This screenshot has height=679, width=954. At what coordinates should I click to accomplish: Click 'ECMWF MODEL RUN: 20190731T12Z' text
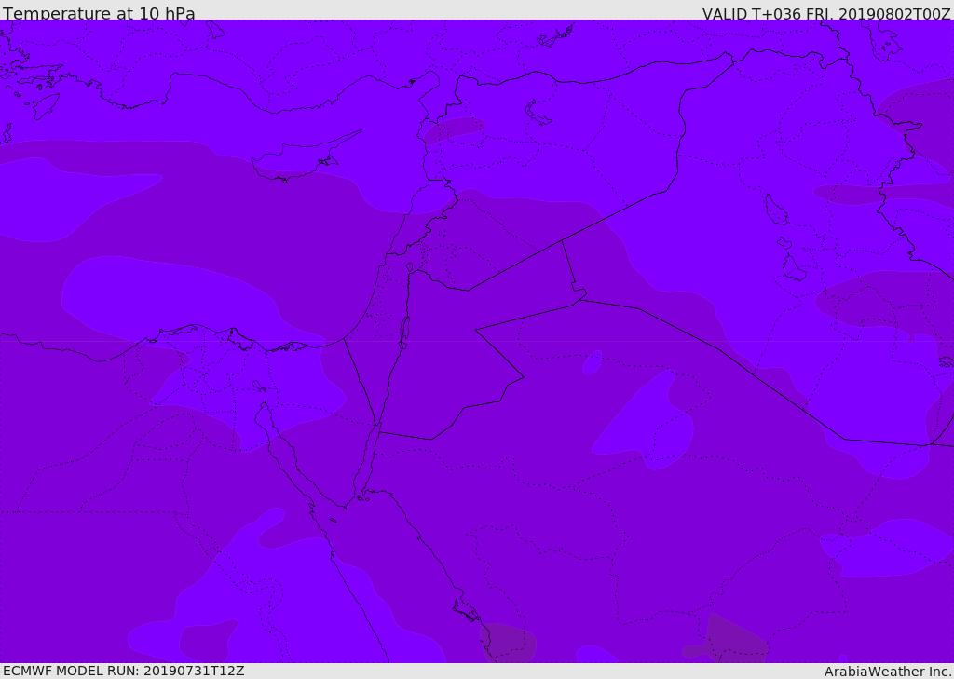[x=124, y=671]
